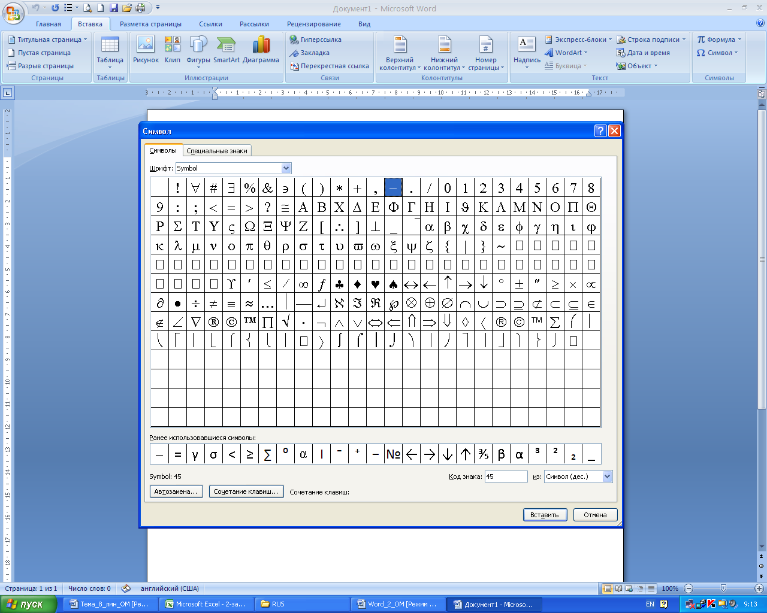Click the пуск Start button
The height and width of the screenshot is (613, 767).
click(x=28, y=604)
